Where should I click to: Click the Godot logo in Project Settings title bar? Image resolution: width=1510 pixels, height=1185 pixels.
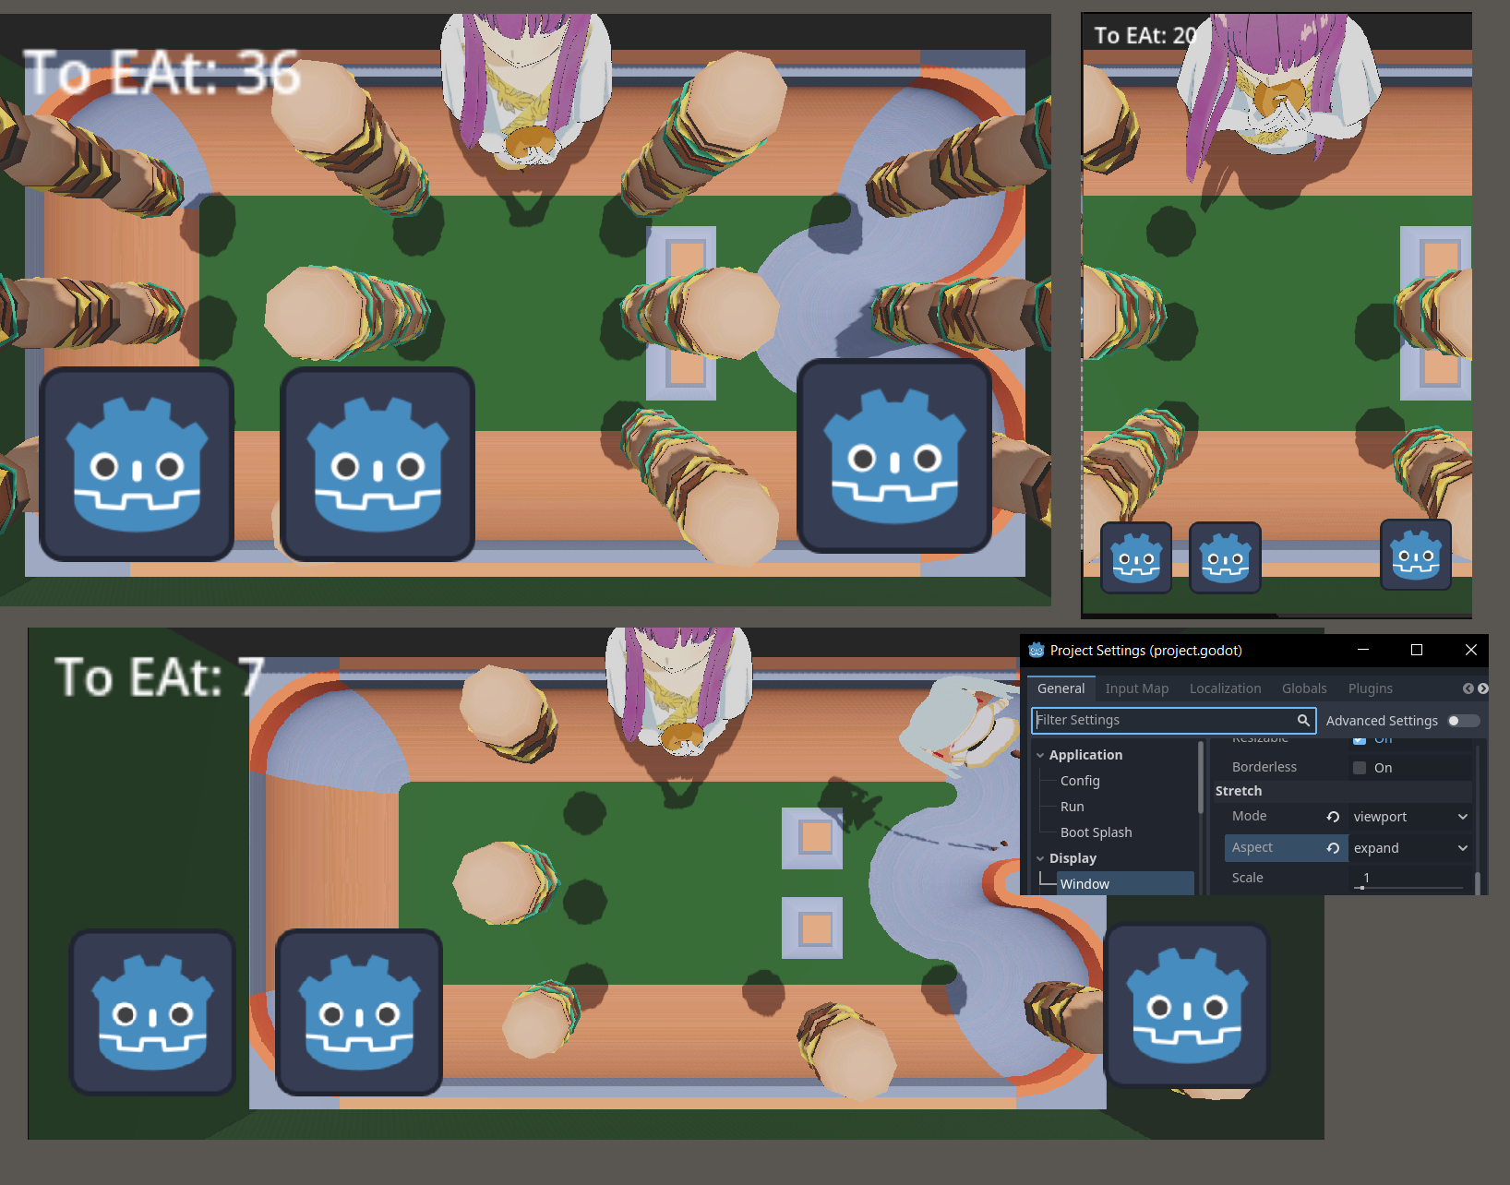pyautogui.click(x=1037, y=650)
